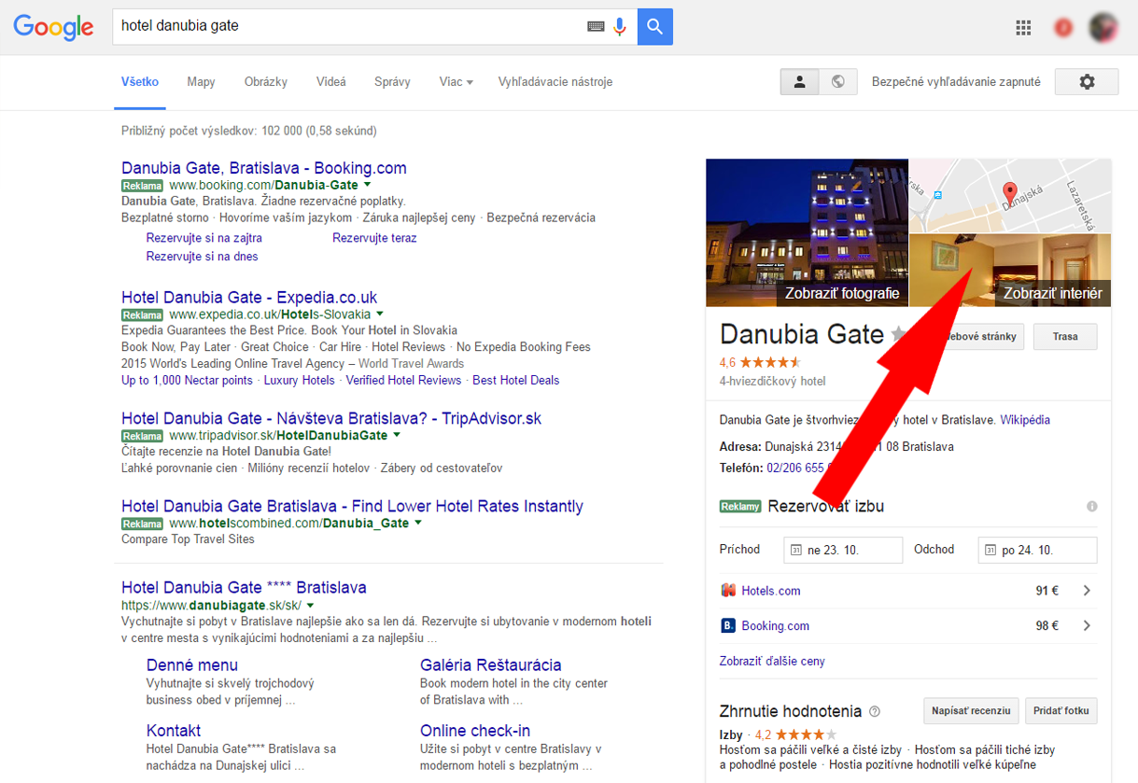Click the red map pin on Dunajská
Viewport: 1138px width, 783px height.
[x=1009, y=194]
